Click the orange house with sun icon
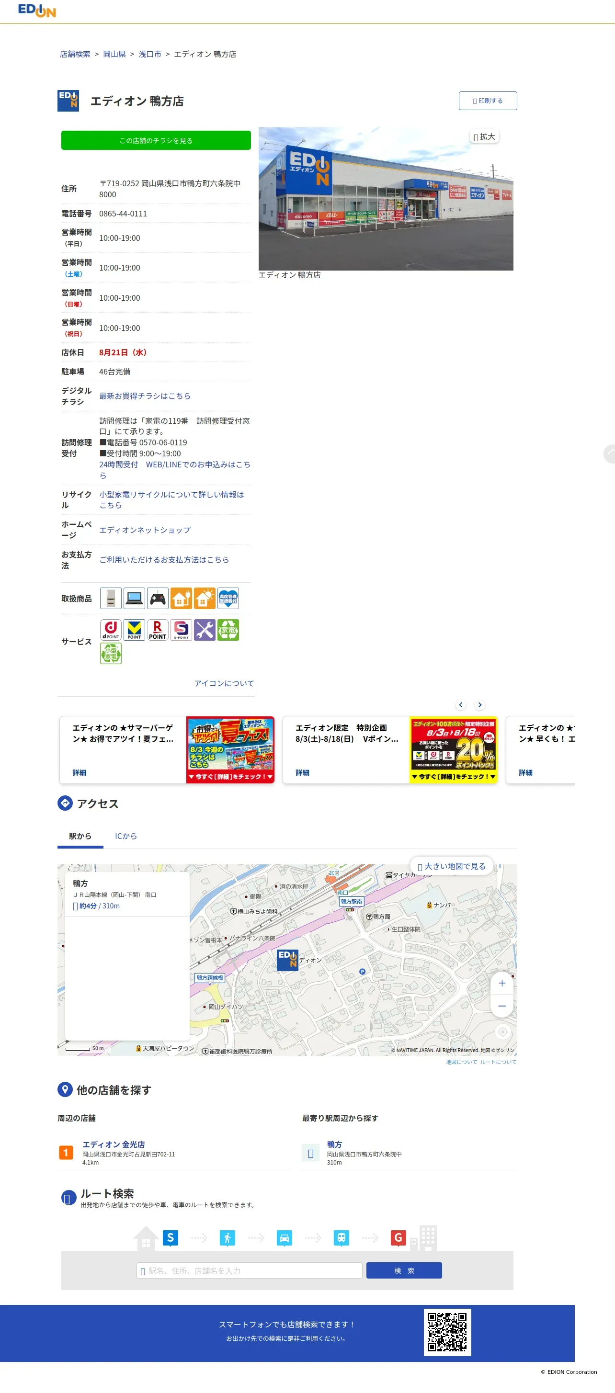Image resolution: width=615 pixels, height=1393 pixels. (x=205, y=598)
